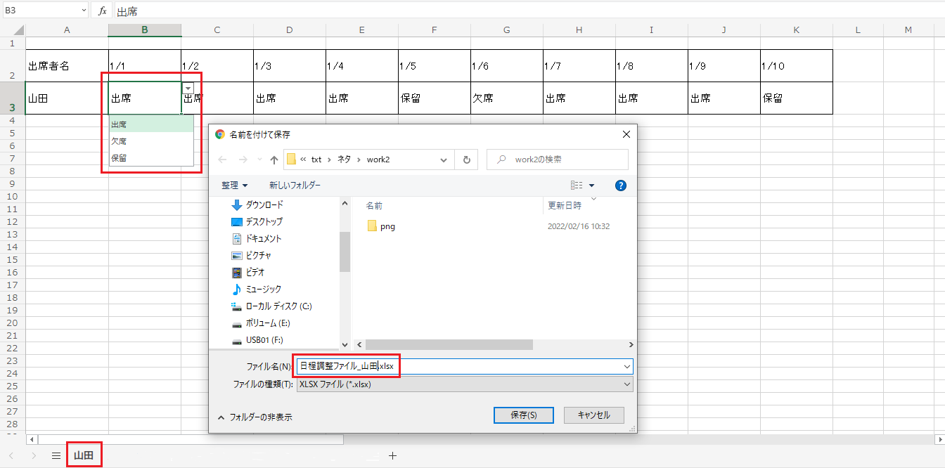This screenshot has width=945, height=468.
Task: Select USB01 (F:) drive in sidebar
Action: [264, 340]
